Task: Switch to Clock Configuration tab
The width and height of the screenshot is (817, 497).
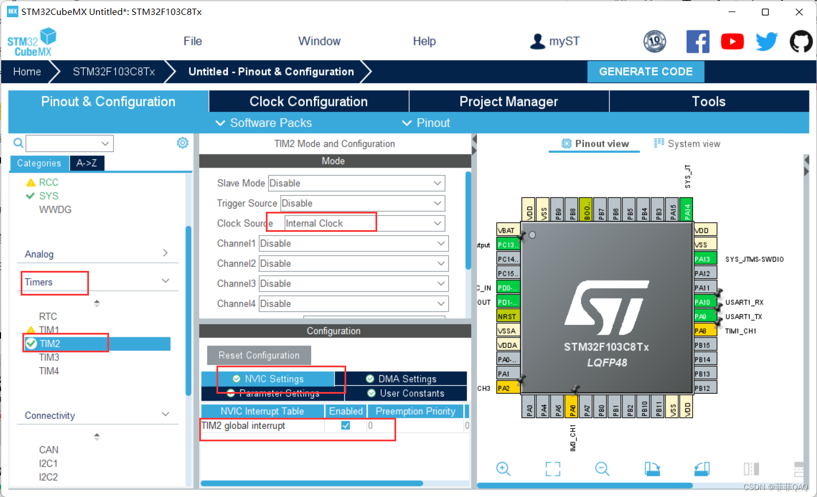Action: pyautogui.click(x=309, y=102)
